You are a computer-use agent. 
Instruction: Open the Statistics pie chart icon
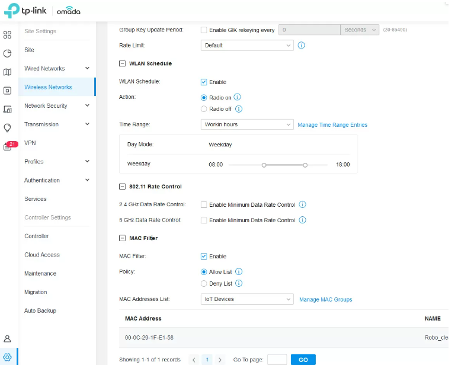pos(7,53)
